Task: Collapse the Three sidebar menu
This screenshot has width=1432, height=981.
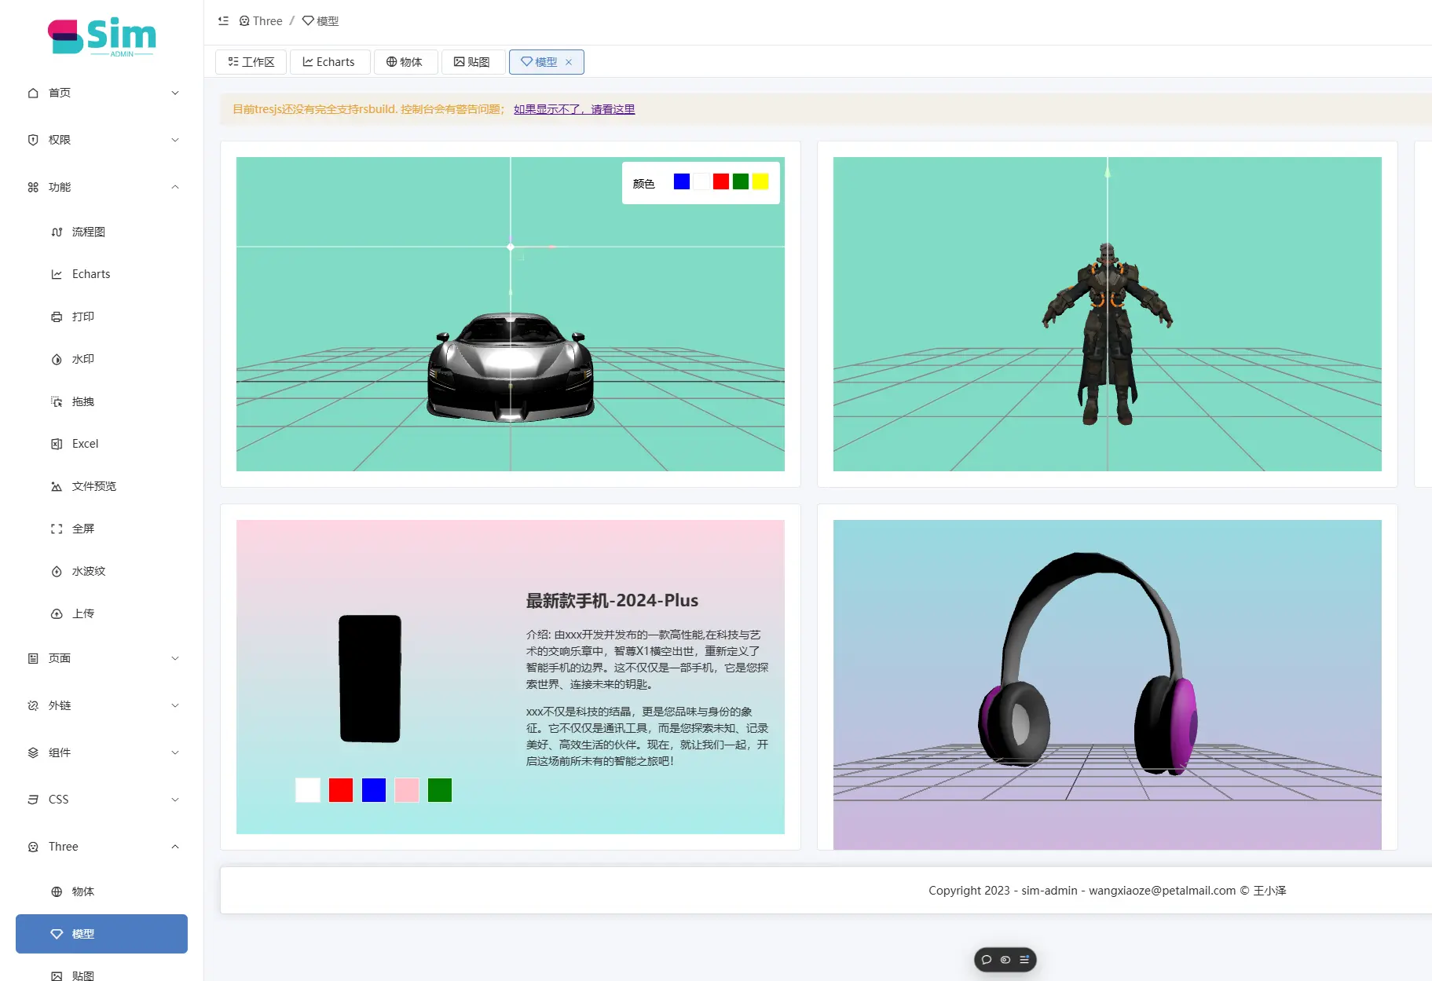Action: tap(102, 847)
